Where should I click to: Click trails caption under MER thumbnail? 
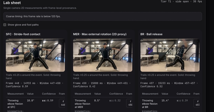click(x=100, y=77)
